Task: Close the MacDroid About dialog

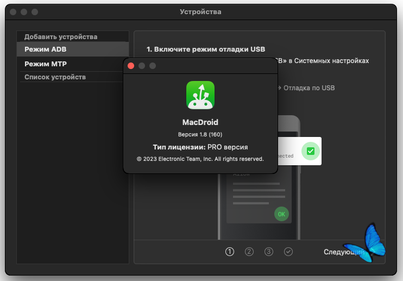Action: (131, 66)
